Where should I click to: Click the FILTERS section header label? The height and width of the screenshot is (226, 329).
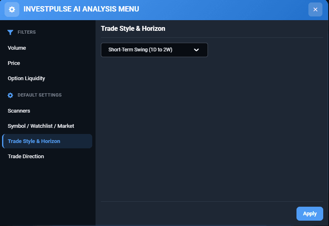27,32
